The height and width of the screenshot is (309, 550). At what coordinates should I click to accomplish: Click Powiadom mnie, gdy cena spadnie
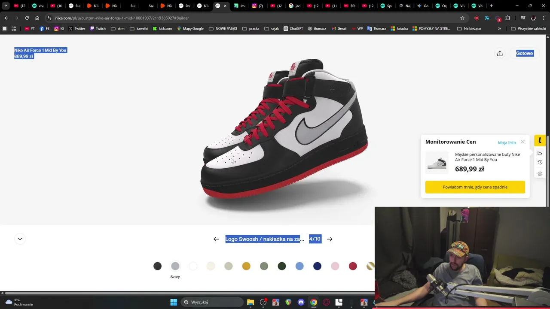tap(475, 187)
